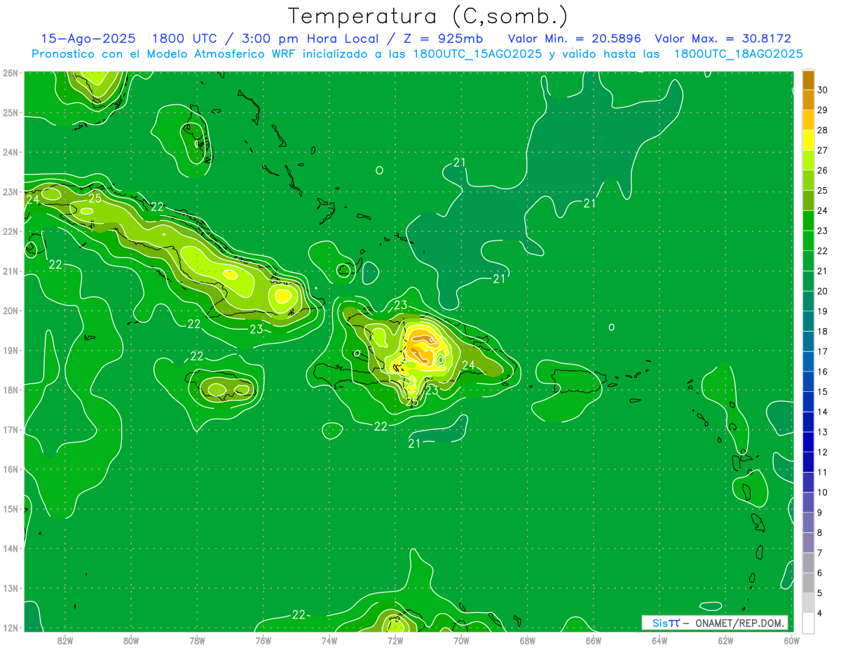Image resolution: width=841 pixels, height=650 pixels.
Task: Click the '13N' latitude axis label
Action: (11, 588)
